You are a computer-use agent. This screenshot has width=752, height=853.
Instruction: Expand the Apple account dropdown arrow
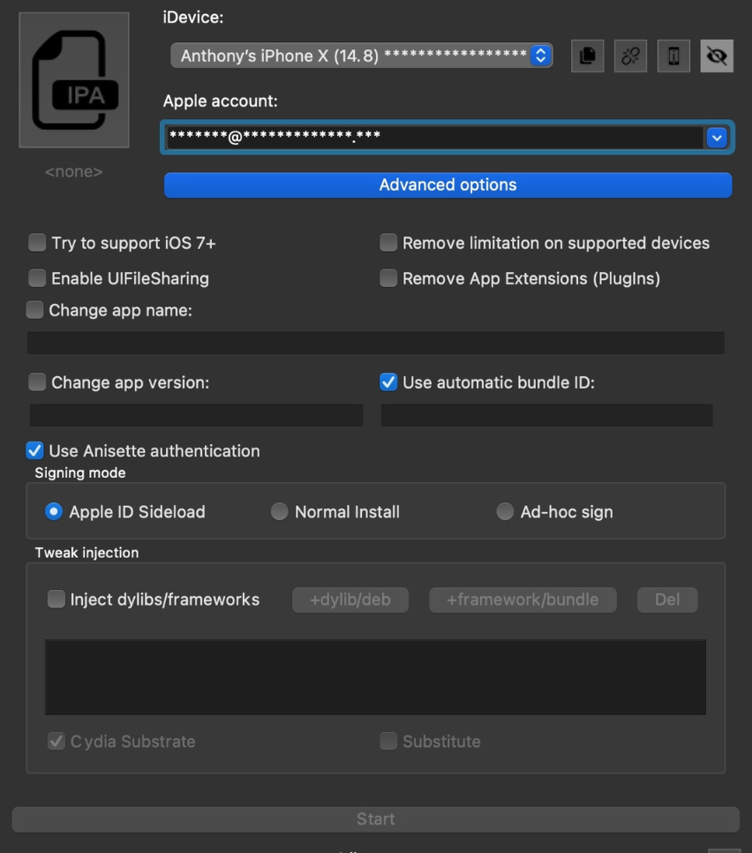pos(717,138)
